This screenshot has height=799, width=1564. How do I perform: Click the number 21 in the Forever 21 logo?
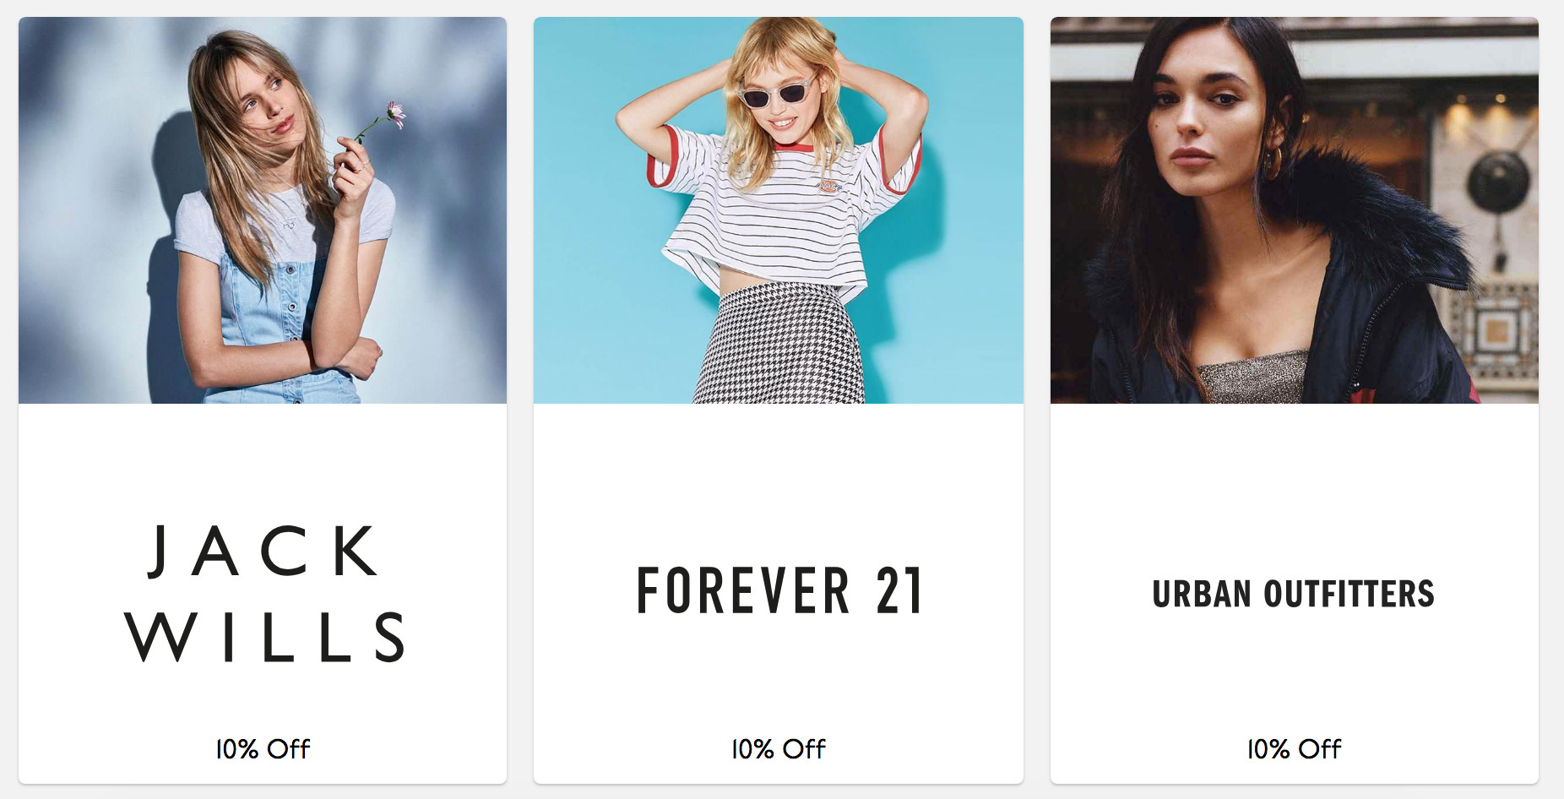[899, 591]
